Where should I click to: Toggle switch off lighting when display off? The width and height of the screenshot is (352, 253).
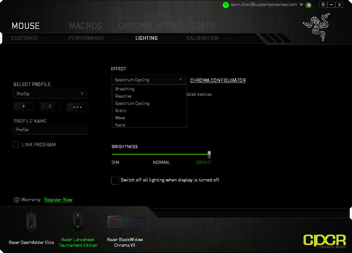115,180
